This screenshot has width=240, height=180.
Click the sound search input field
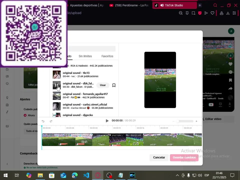point(91,49)
